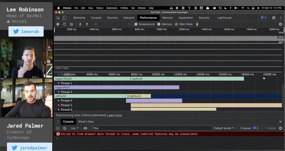Screen dimensions: 285x151
Task: Enable the Screenshots checkbox
Action: 136,24
